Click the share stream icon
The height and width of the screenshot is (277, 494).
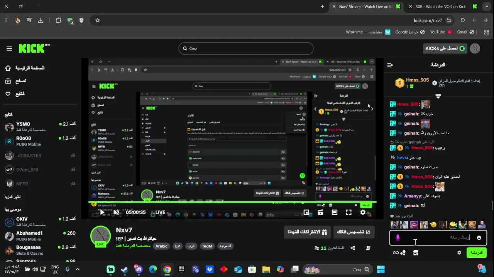(x=353, y=248)
